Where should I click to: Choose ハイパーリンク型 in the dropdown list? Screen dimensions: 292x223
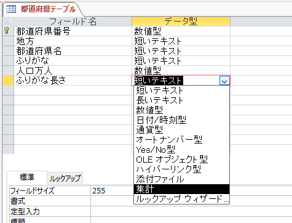(181, 169)
